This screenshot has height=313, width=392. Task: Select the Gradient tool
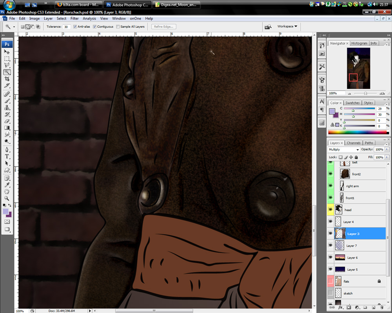tap(7, 128)
